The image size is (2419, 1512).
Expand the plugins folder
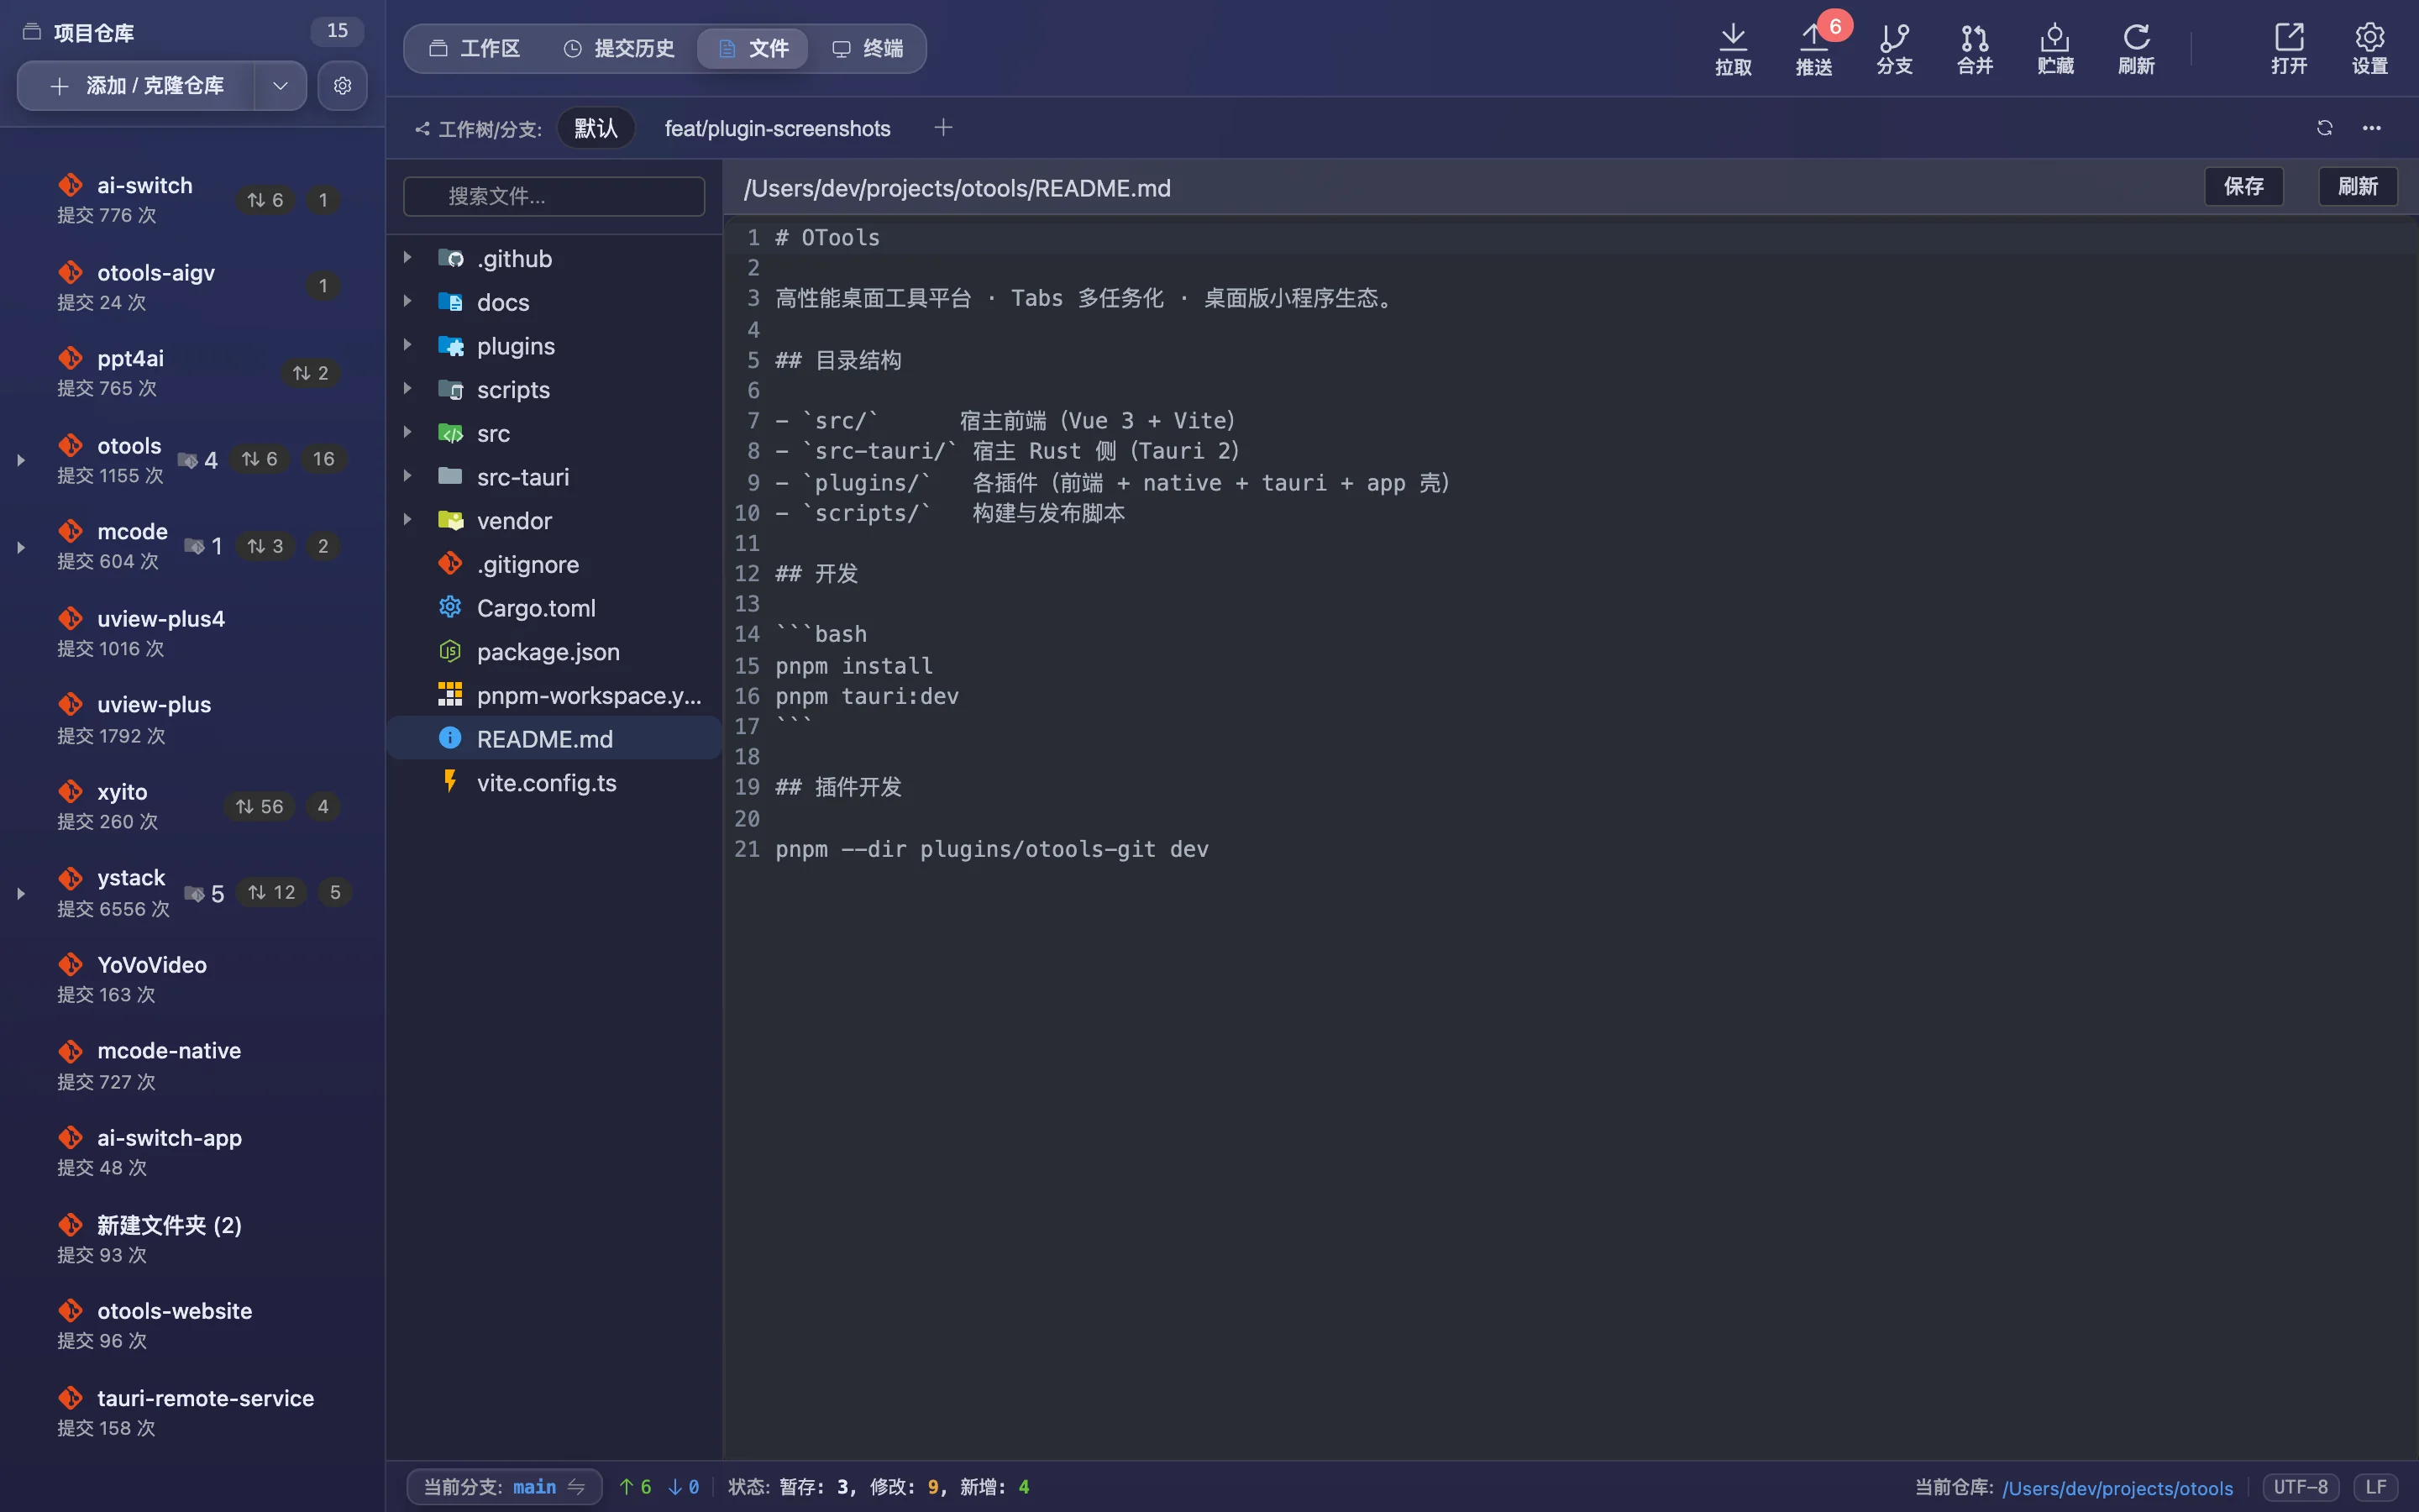[x=408, y=345]
